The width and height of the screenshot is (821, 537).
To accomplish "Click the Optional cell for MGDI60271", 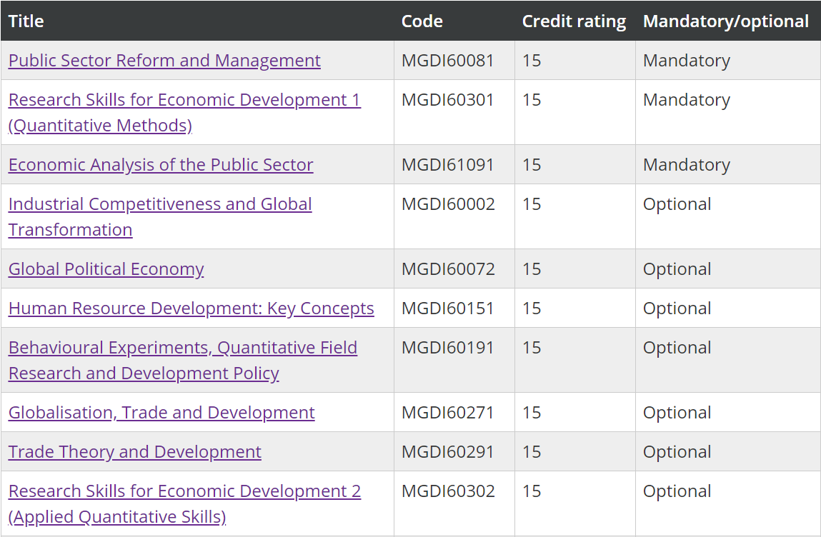I will pyautogui.click(x=677, y=413).
